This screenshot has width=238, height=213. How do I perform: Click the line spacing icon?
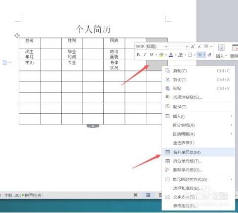(x=206, y=47)
